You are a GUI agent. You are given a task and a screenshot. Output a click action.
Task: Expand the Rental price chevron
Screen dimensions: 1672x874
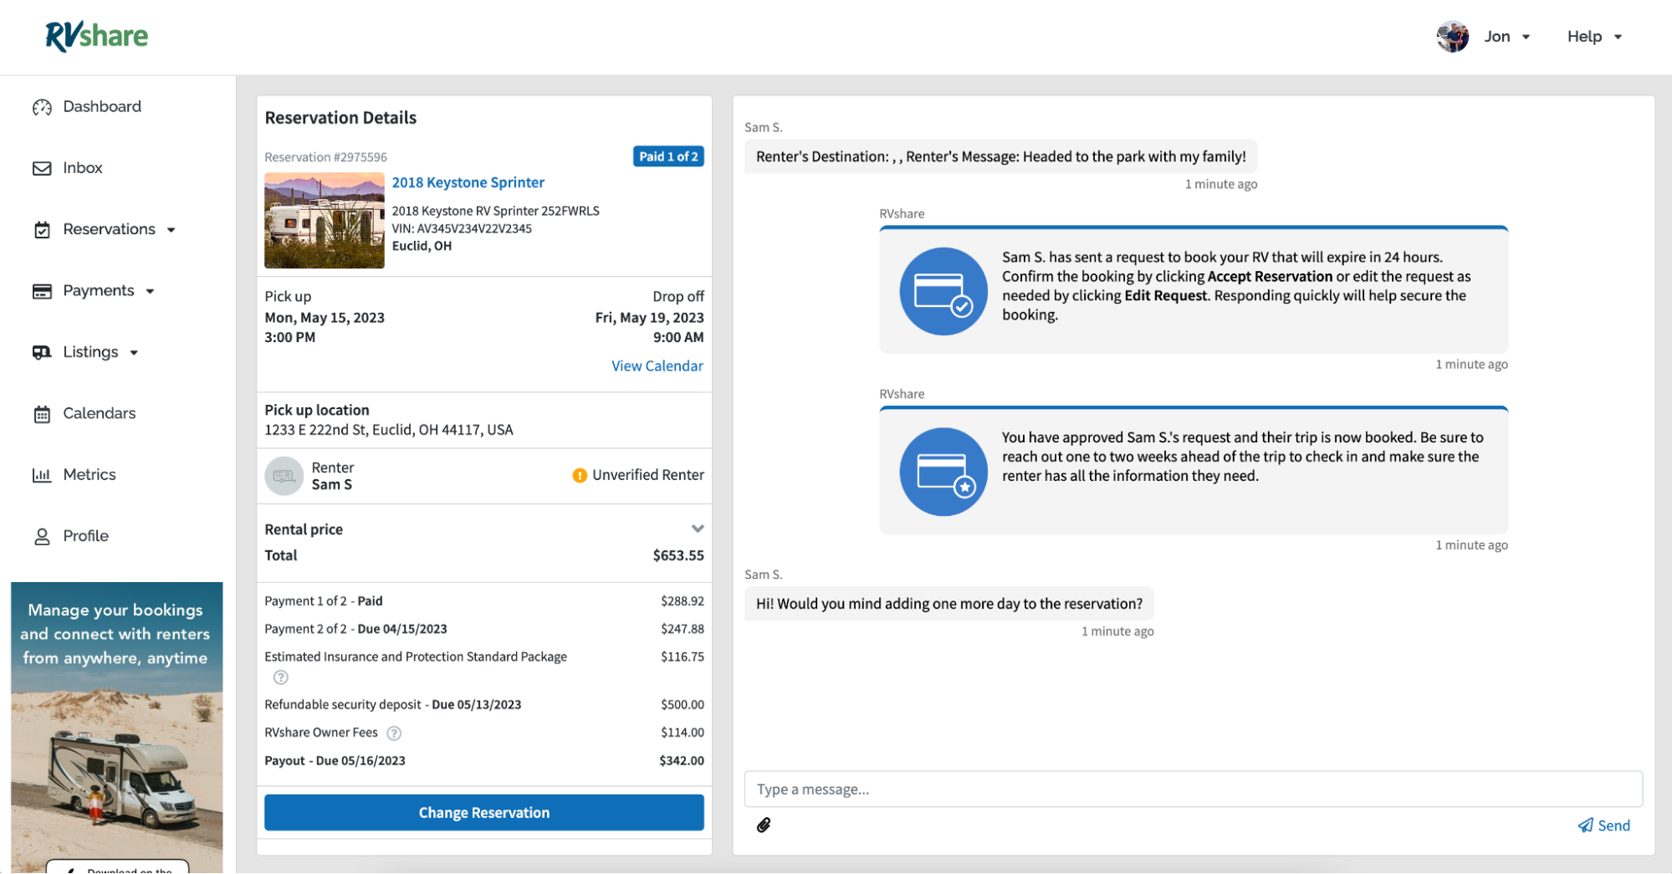coord(698,529)
